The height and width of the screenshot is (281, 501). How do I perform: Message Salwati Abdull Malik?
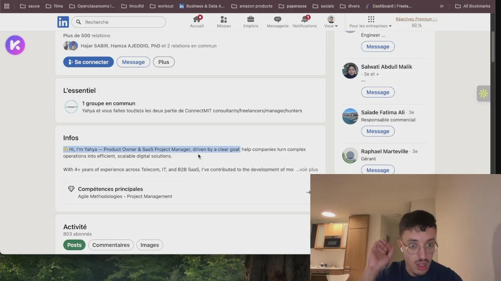point(378,92)
